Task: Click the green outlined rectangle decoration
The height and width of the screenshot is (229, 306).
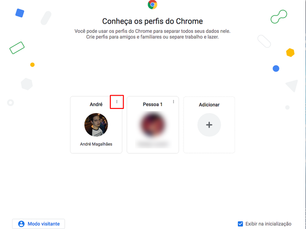Action: pyautogui.click(x=17, y=48)
